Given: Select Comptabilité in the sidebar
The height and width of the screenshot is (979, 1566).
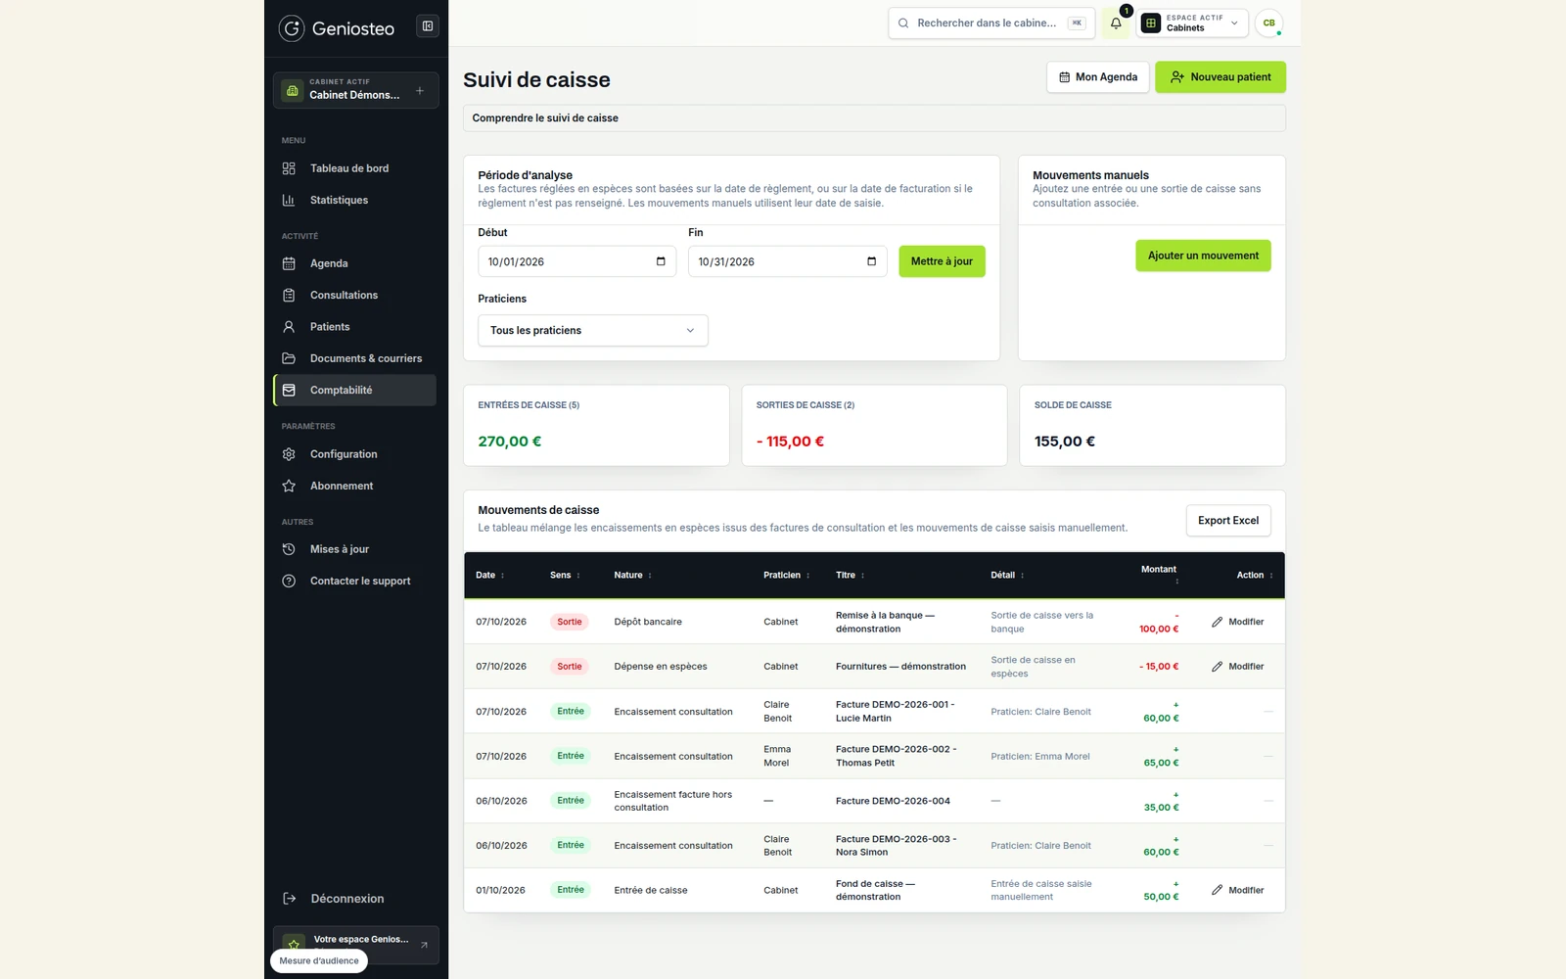Looking at the screenshot, I should 355,390.
